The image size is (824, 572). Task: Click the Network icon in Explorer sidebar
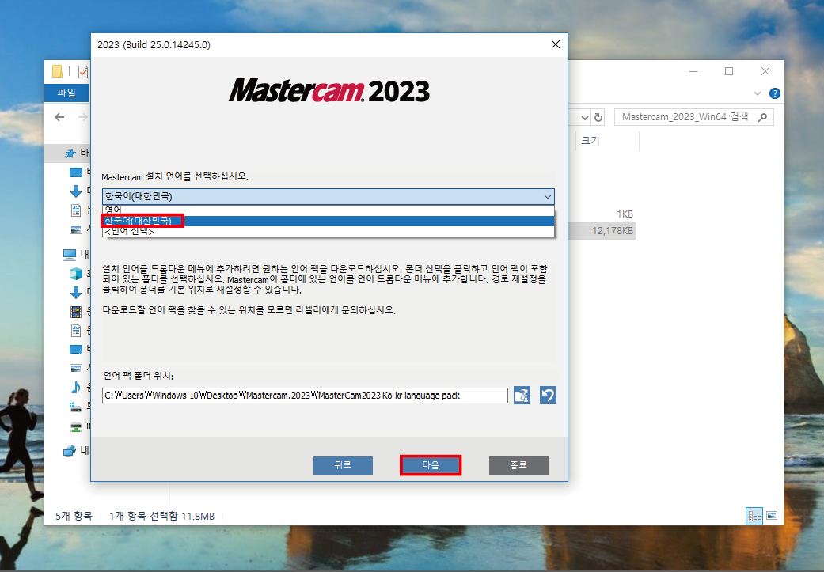[x=70, y=451]
